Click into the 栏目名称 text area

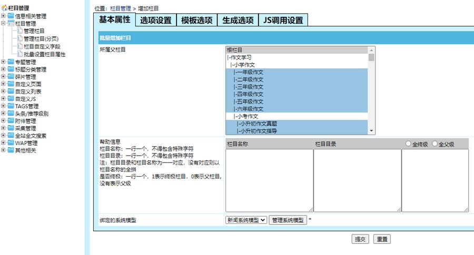point(269,180)
